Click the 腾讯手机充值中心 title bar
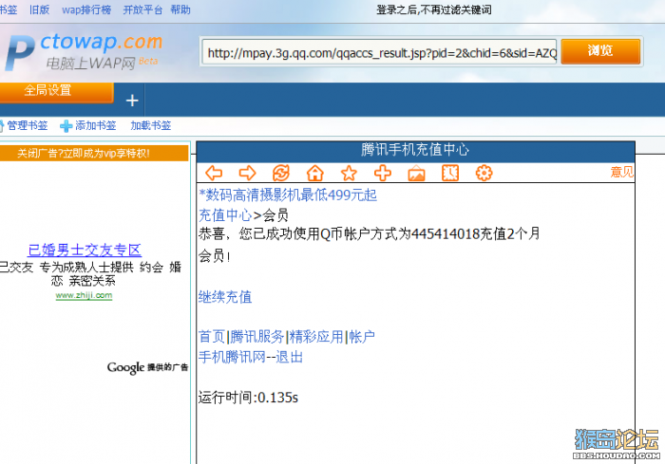Image resolution: width=665 pixels, height=464 pixels. coord(416,150)
